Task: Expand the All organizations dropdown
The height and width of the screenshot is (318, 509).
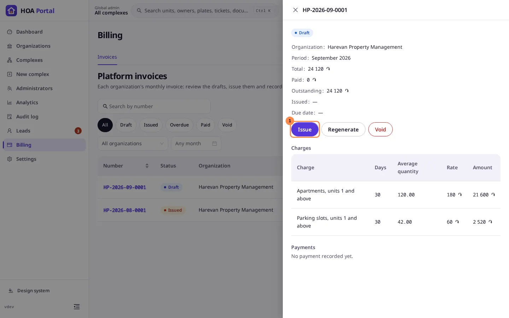Action: pyautogui.click(x=133, y=143)
